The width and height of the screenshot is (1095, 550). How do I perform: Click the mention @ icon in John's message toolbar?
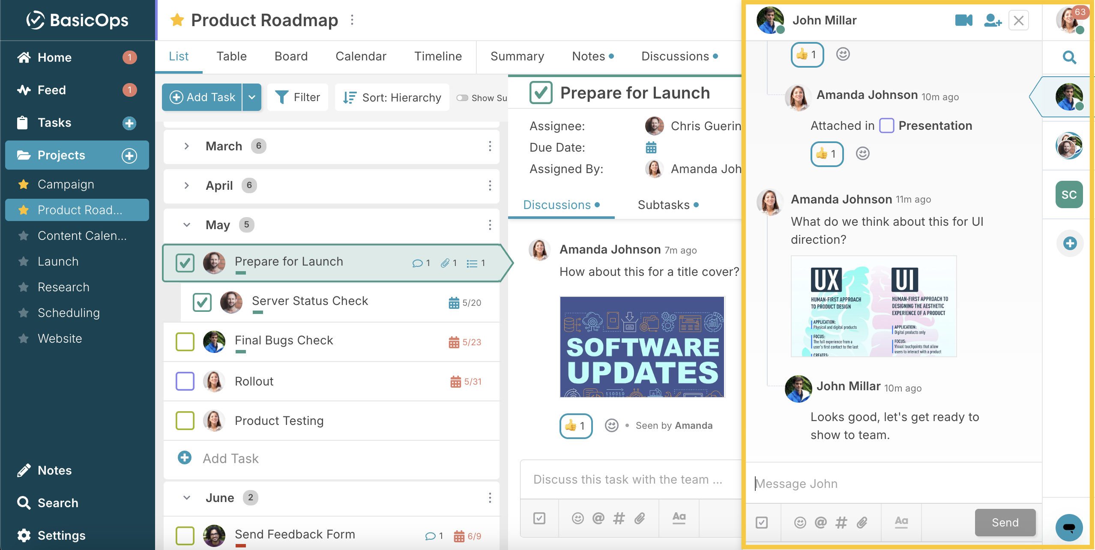[820, 522]
